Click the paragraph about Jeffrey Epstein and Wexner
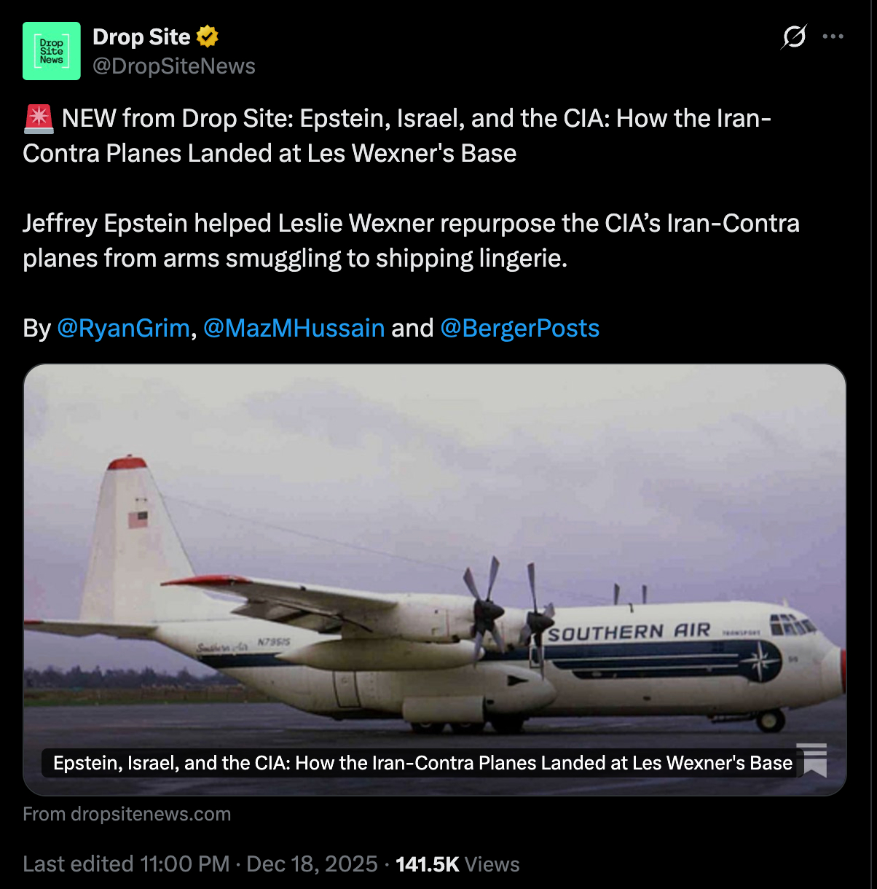The height and width of the screenshot is (889, 877). point(411,240)
